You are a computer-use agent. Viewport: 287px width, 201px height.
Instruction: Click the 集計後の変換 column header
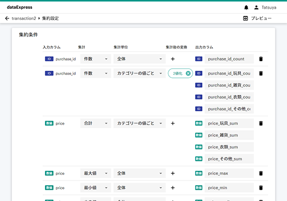pos(176,47)
